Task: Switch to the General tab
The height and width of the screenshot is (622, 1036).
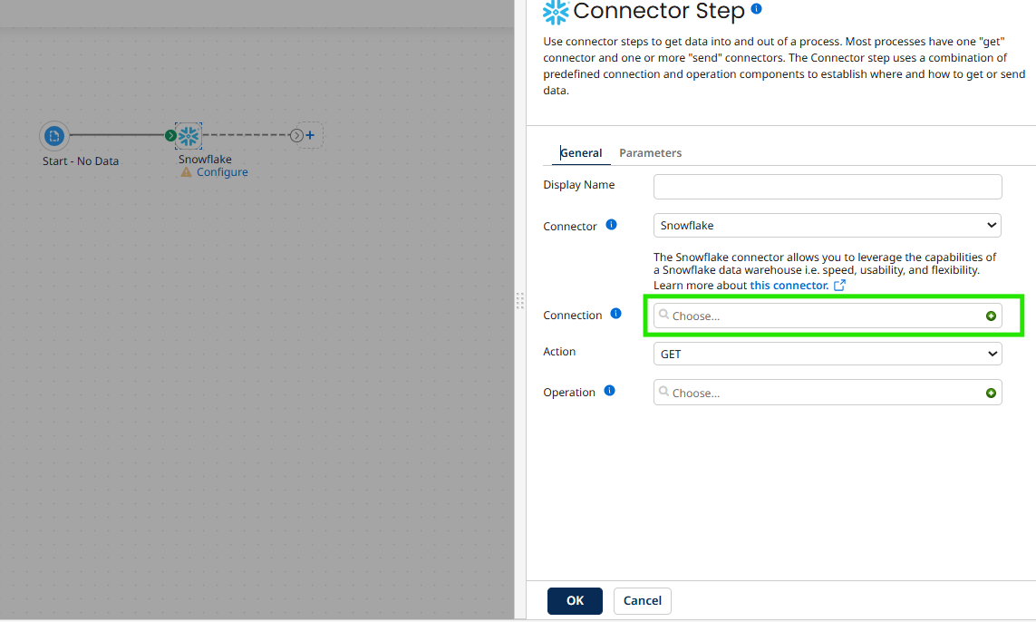Action: (581, 152)
